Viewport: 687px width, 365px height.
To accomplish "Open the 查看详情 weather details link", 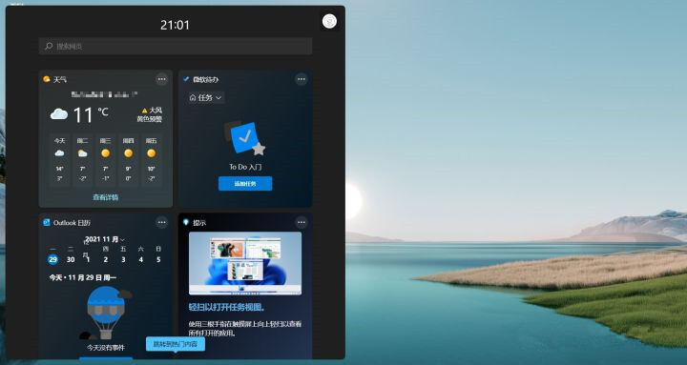I will point(106,197).
